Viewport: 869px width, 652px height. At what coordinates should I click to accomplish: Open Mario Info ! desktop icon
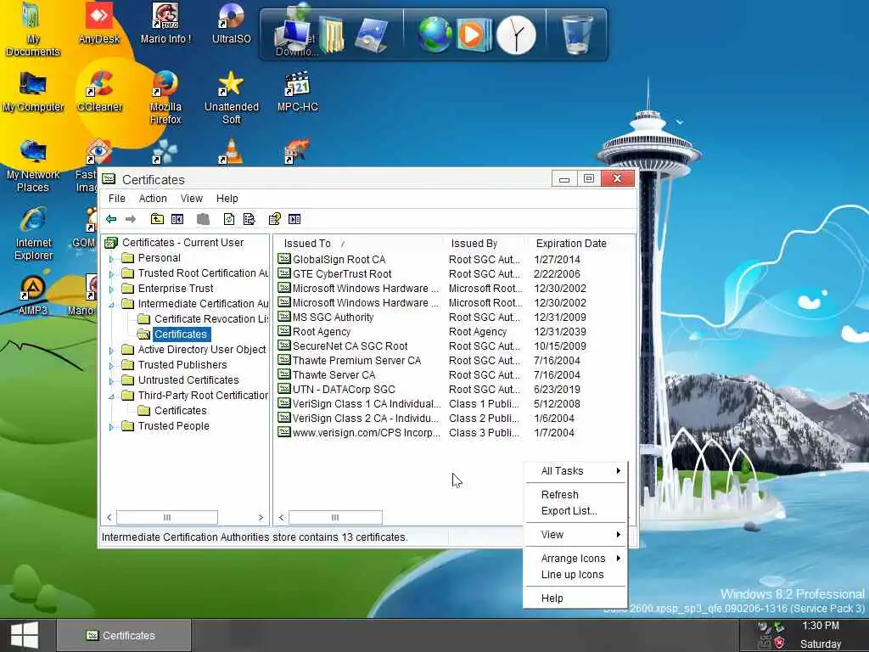[165, 23]
